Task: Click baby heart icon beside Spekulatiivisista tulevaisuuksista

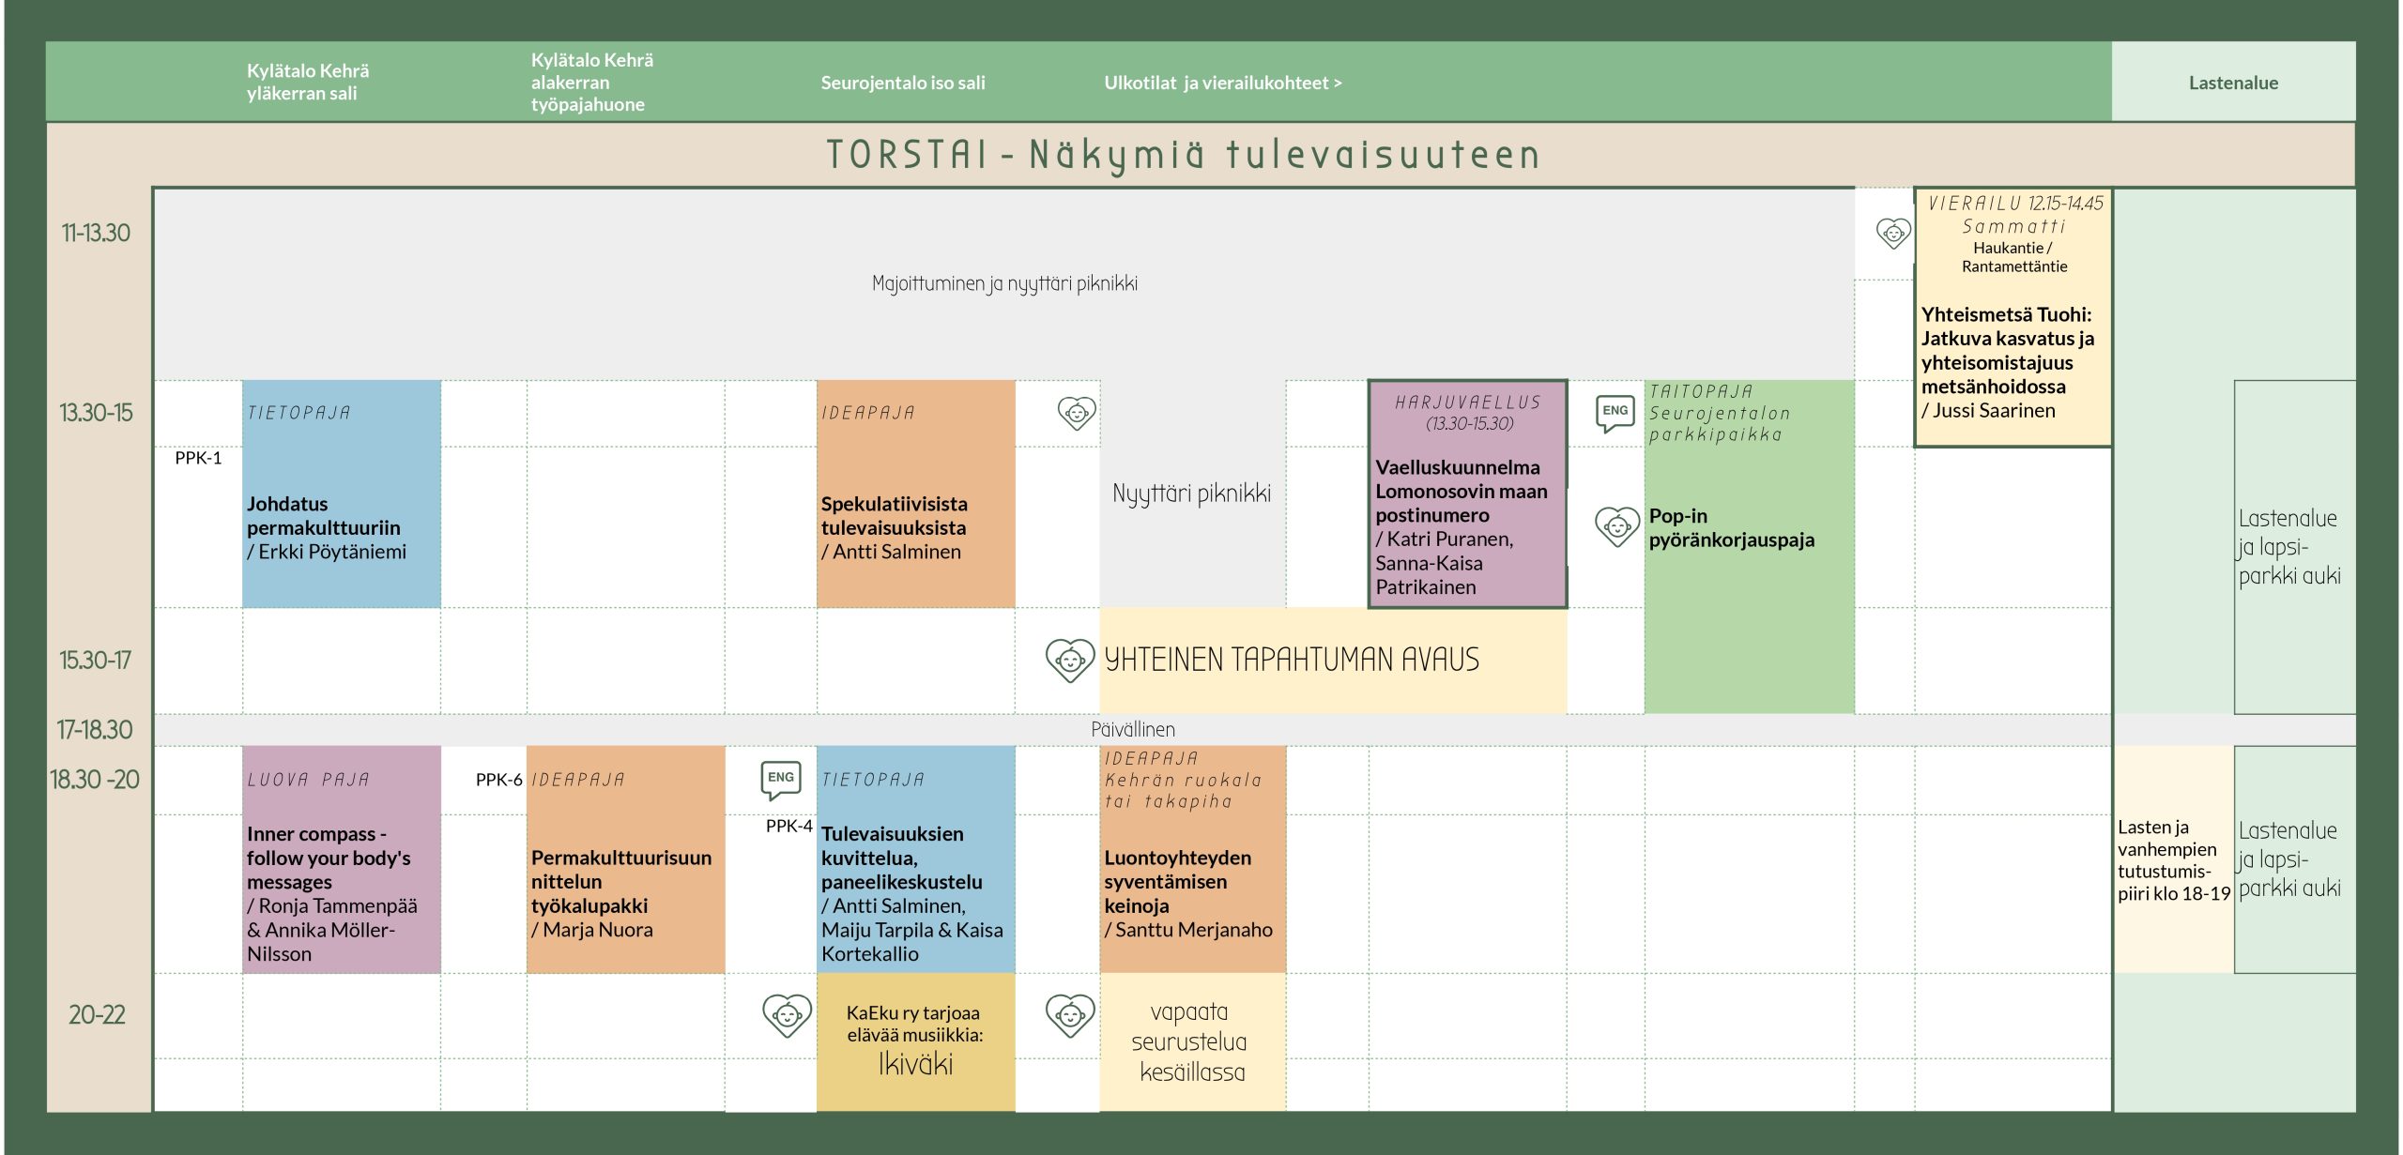Action: (1077, 413)
